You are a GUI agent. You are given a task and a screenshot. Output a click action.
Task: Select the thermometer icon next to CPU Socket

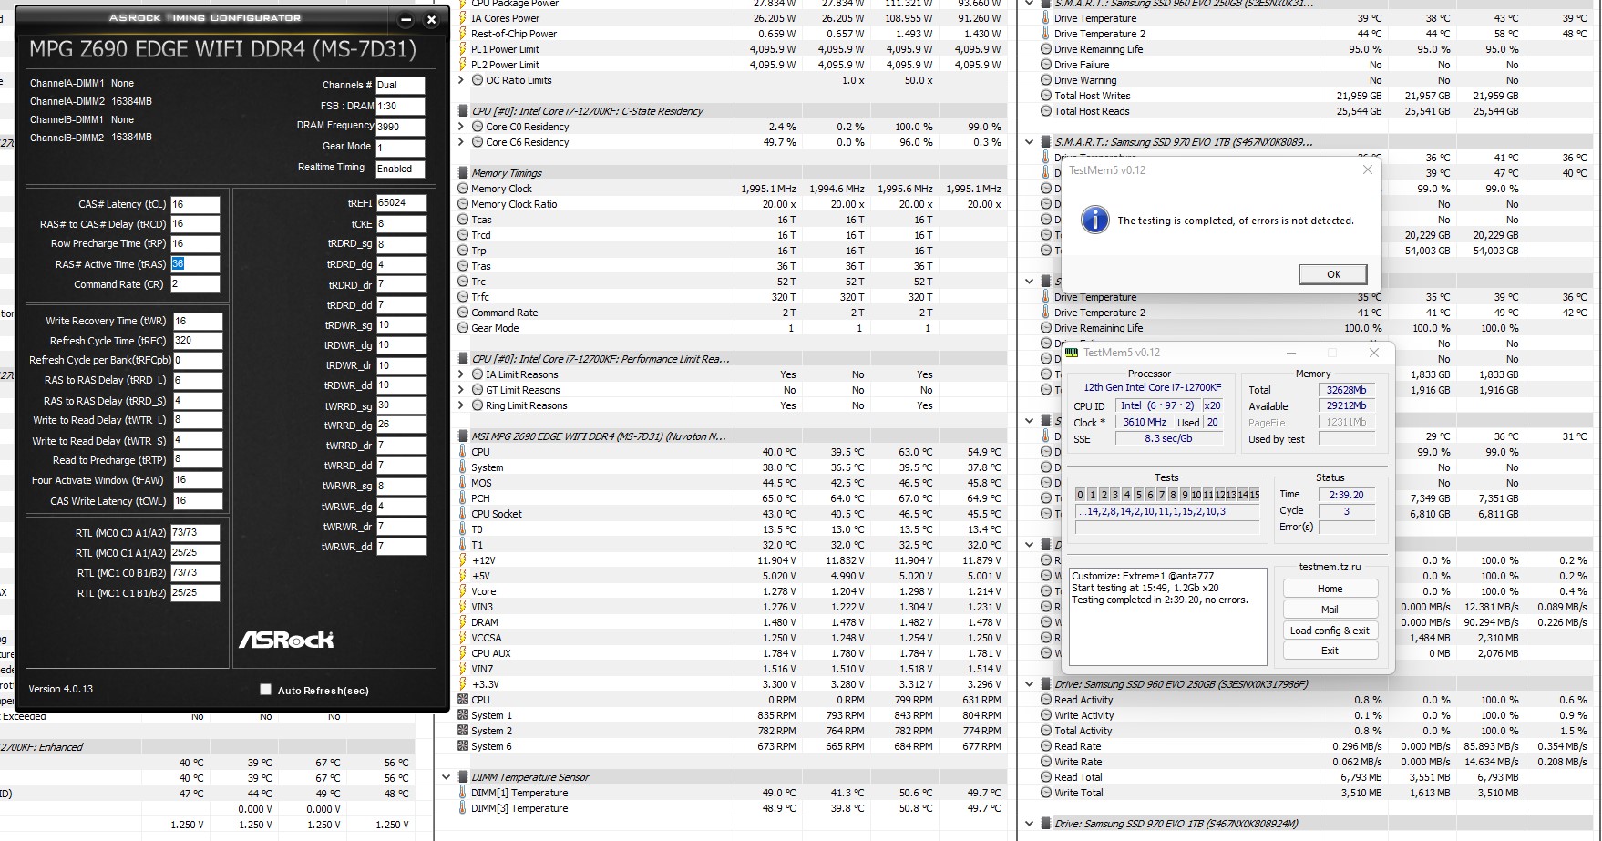463,514
